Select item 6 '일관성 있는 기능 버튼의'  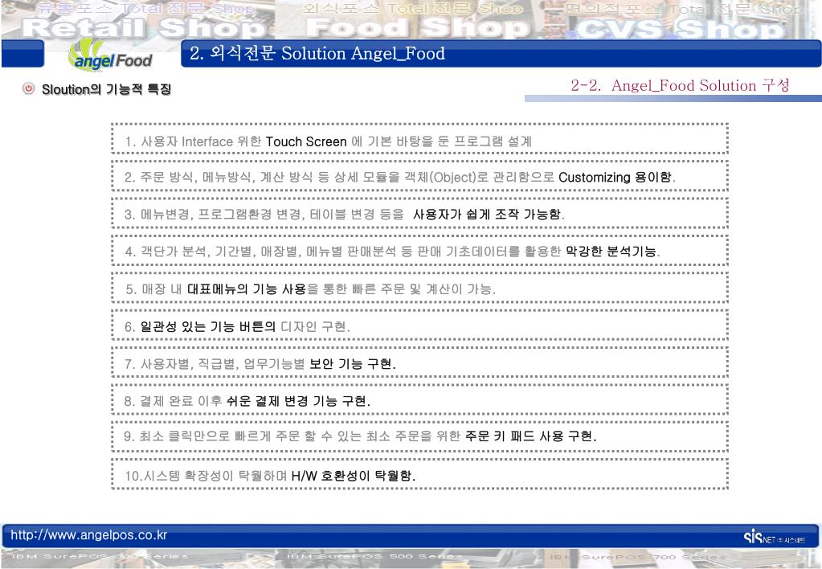[420, 326]
